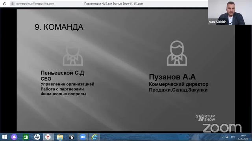This screenshot has width=252, height=141.
Task: Open Internet Explorer from the taskbar
Action: pyautogui.click(x=94, y=137)
